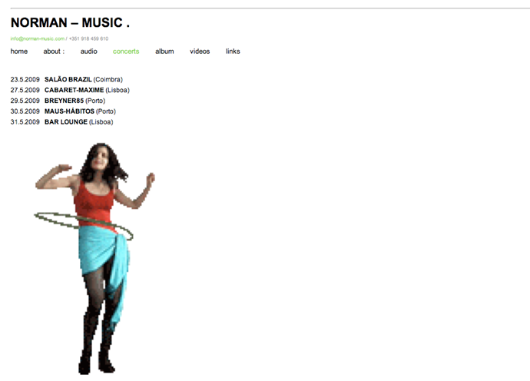The image size is (530, 381).
Task: Select the BAR LOUNGE concert entry
Action: pyautogui.click(x=66, y=121)
